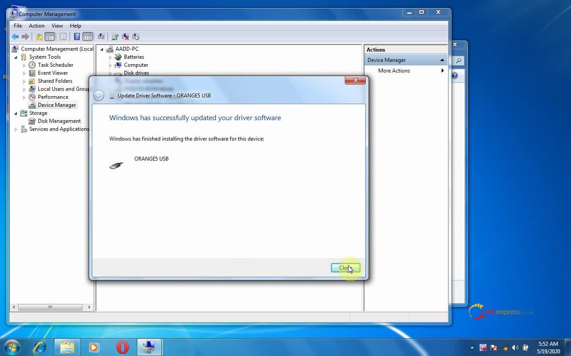Open Windows Explorer folder on taskbar
This screenshot has height=356, width=571.
click(x=67, y=347)
